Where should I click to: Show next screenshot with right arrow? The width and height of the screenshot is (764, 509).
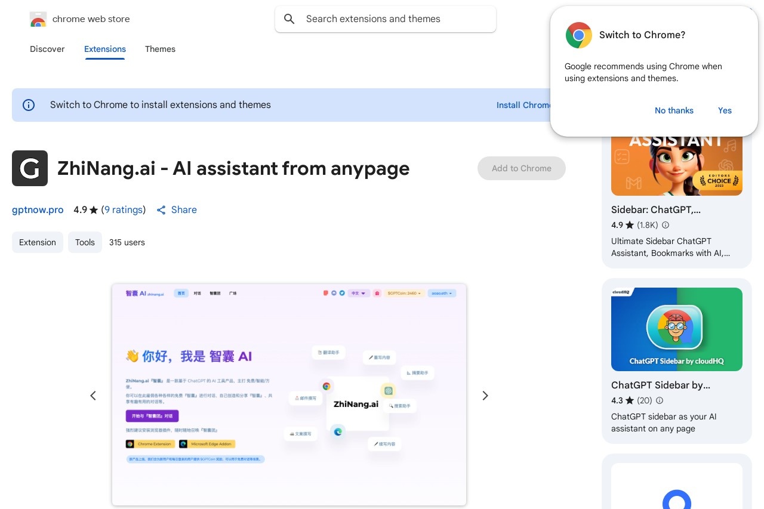[x=485, y=396]
